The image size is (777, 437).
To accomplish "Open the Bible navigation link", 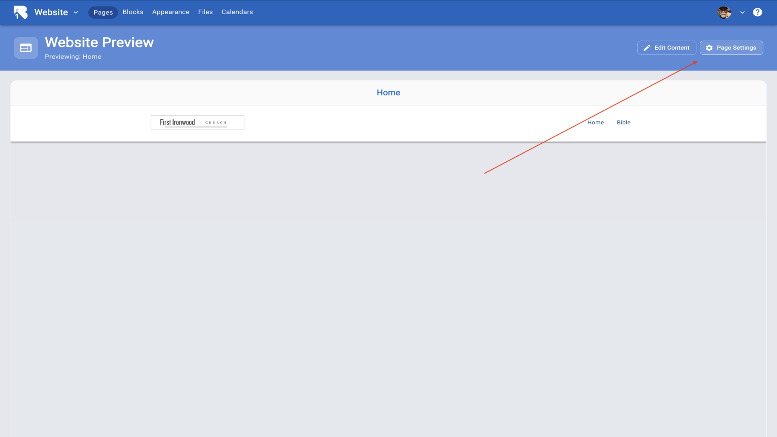I will coord(623,123).
